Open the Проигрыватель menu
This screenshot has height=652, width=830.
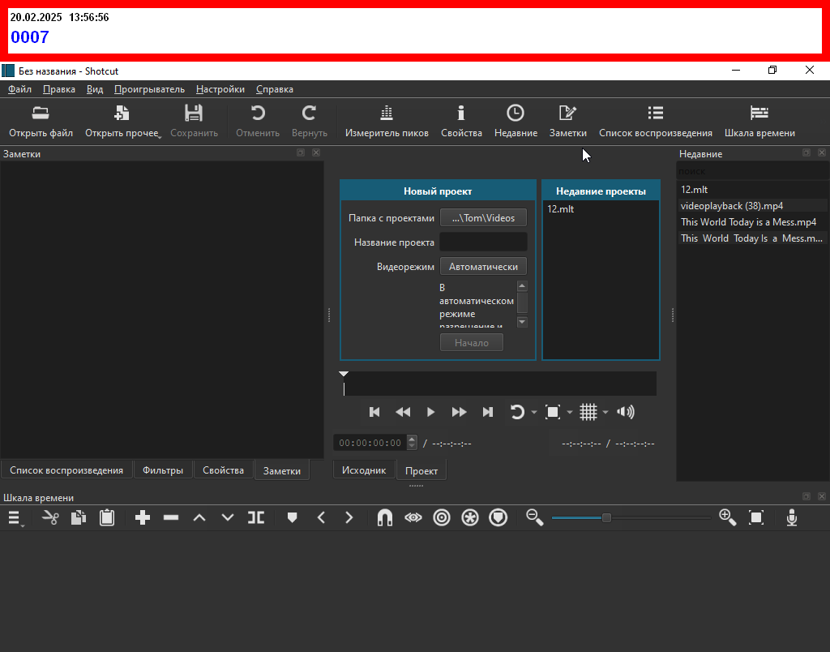(149, 89)
